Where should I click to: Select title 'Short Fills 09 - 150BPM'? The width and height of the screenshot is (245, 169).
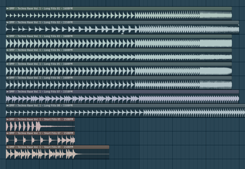coord(58,147)
